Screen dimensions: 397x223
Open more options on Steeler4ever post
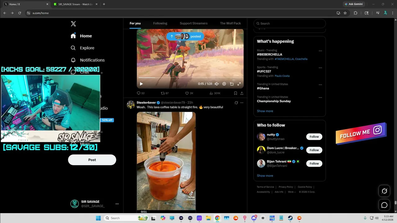pos(242,103)
